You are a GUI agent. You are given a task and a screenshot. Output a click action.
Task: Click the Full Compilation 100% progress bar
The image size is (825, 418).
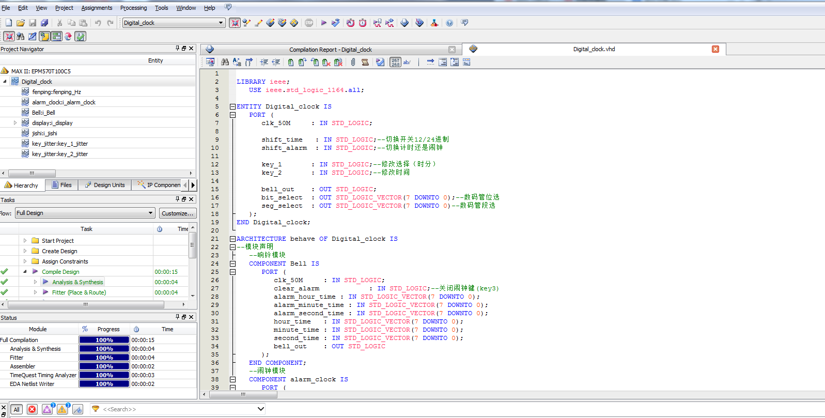tap(104, 340)
